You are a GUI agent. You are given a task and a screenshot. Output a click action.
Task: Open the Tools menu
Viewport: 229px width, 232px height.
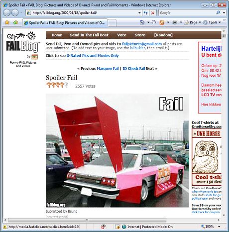click(212, 22)
